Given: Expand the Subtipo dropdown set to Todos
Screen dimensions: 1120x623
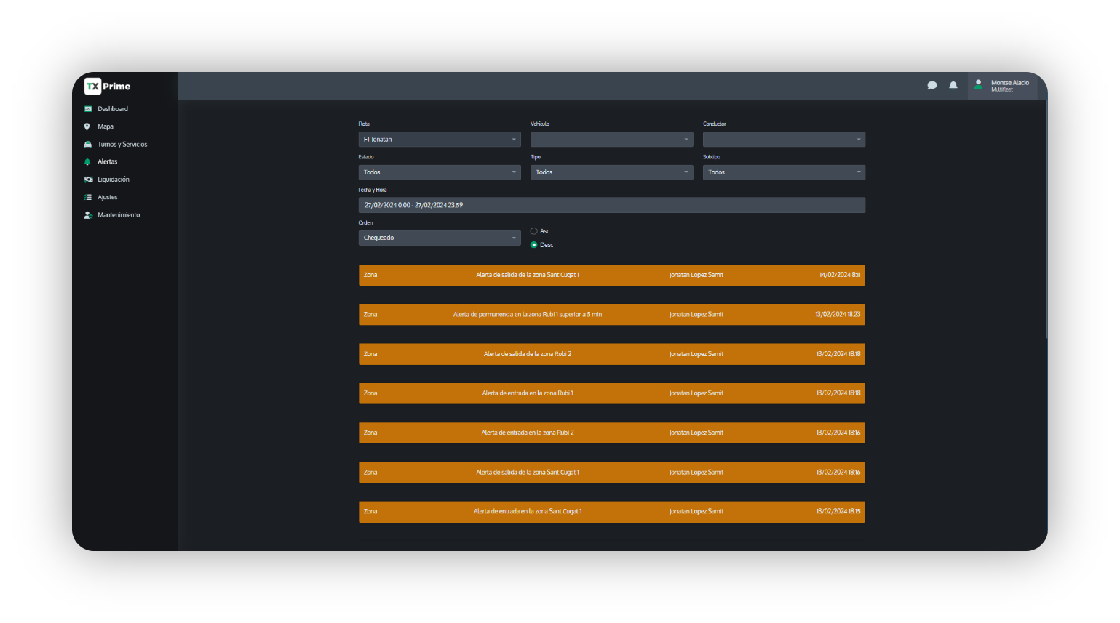Looking at the screenshot, I should click(x=784, y=172).
